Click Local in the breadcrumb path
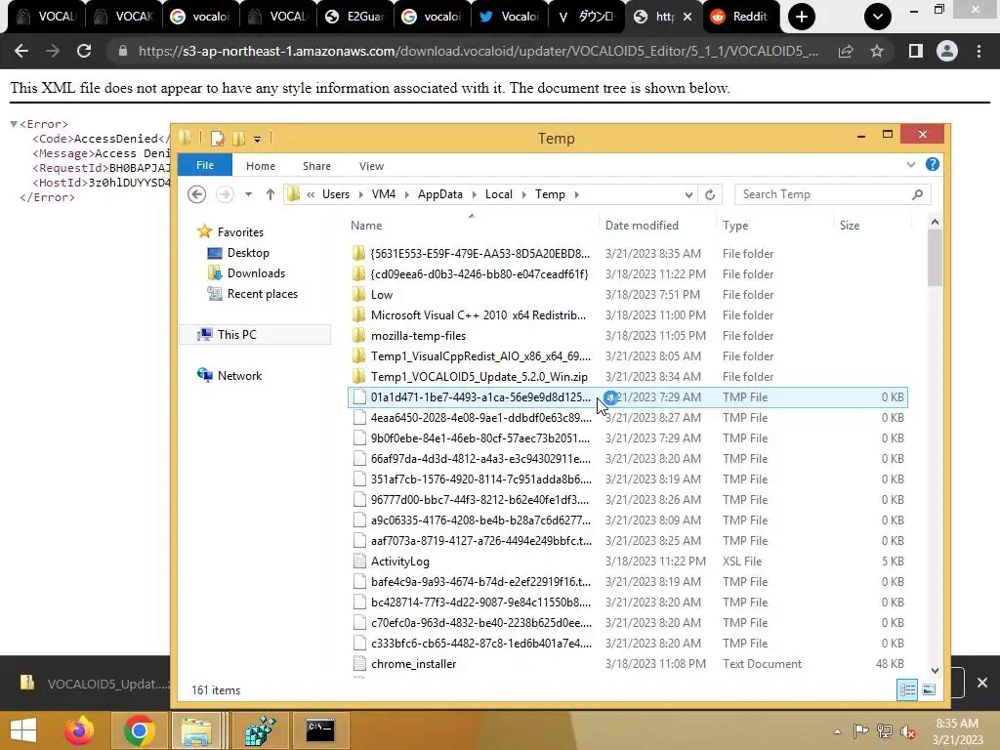This screenshot has width=1000, height=750. [499, 194]
